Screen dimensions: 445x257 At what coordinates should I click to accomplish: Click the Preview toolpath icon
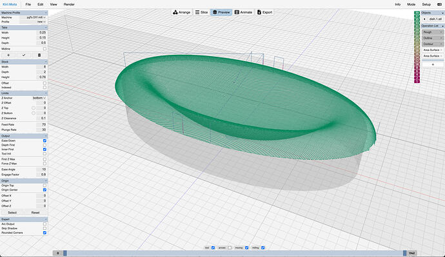click(x=215, y=12)
